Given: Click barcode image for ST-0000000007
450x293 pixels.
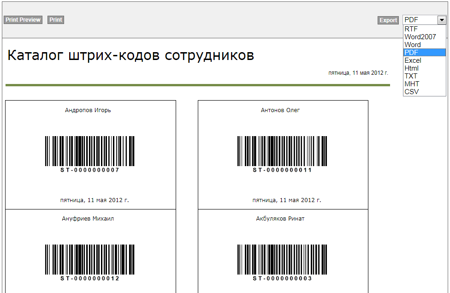Looking at the screenshot, I should pos(89,151).
